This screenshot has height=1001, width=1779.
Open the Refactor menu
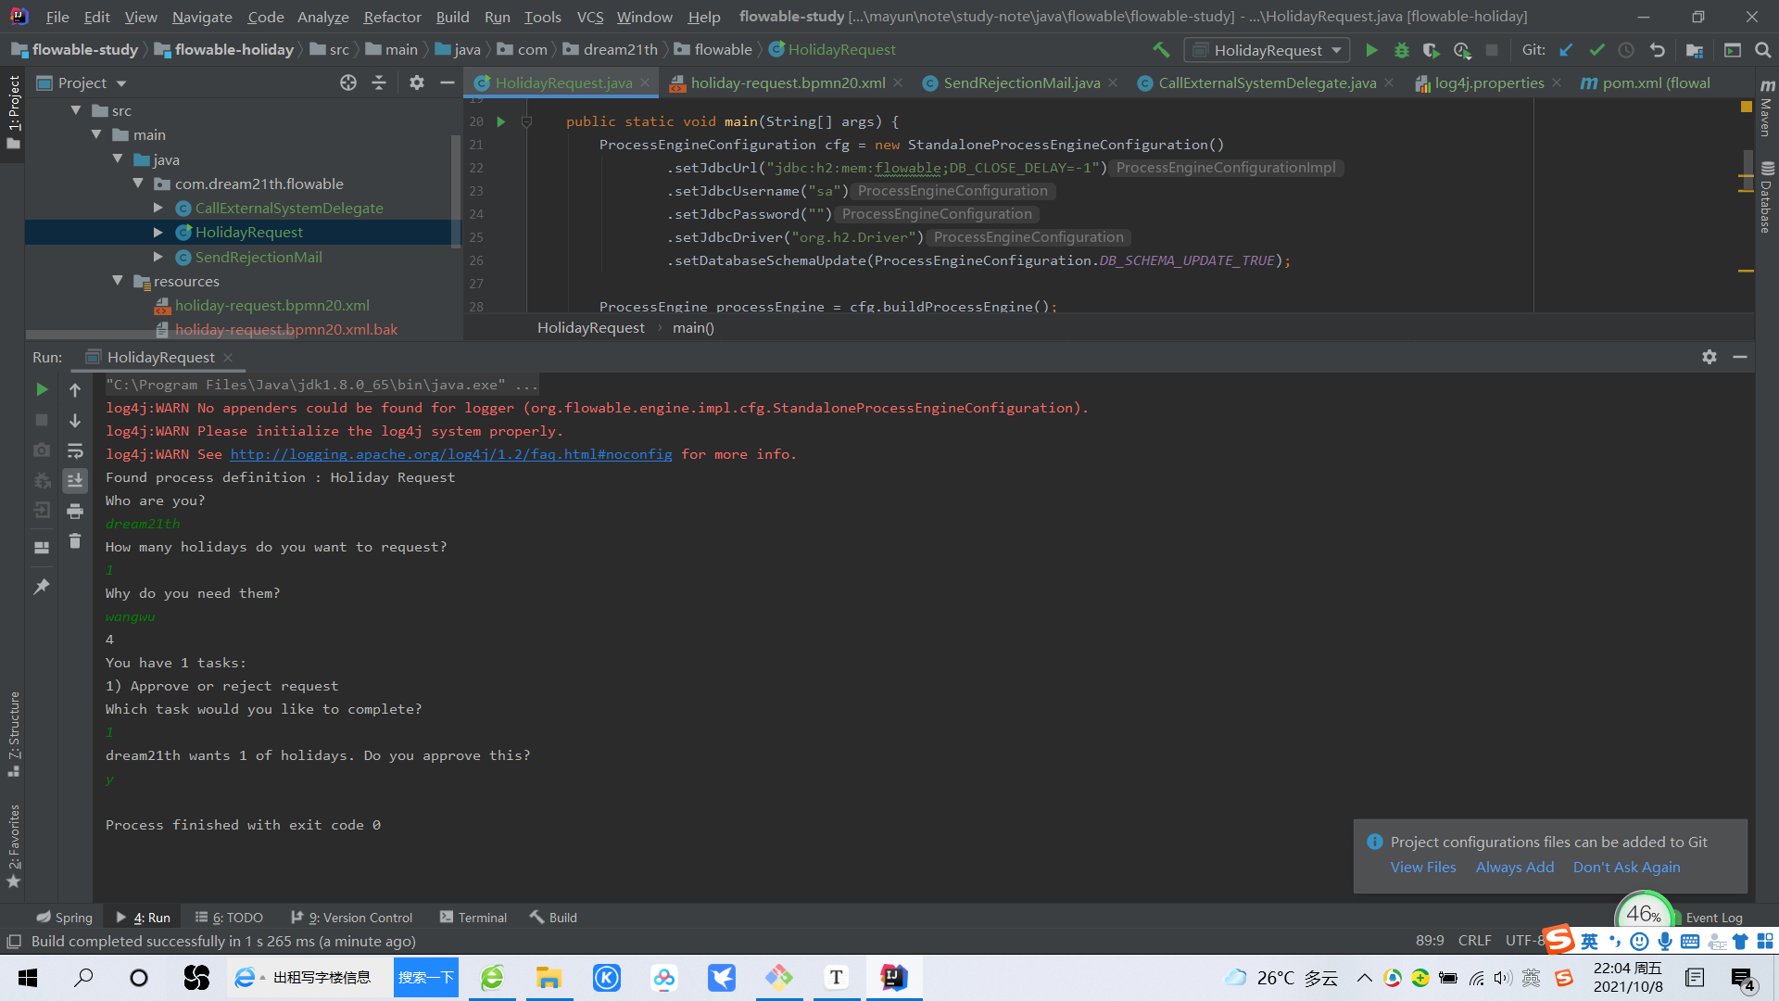(x=392, y=17)
